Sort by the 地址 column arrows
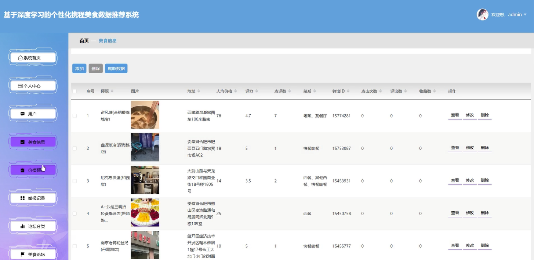The width and height of the screenshot is (534, 260). [199, 91]
